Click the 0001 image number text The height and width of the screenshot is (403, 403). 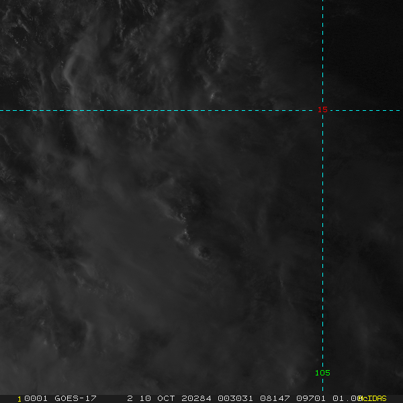(36, 398)
